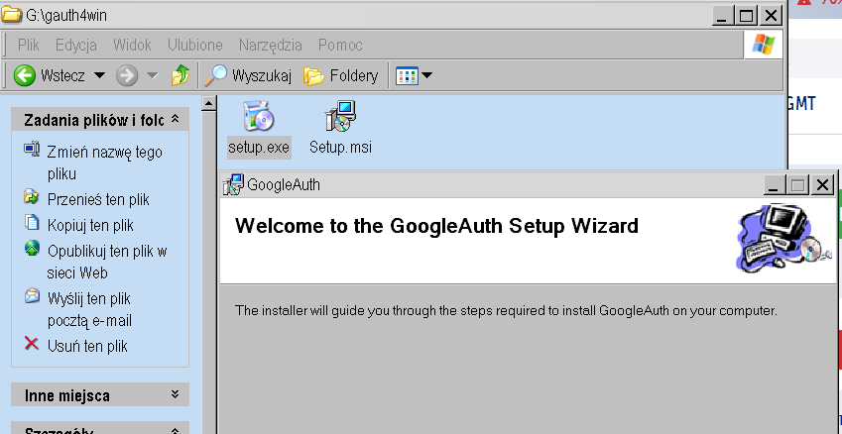Click the grayed forward navigation arrow
The height and width of the screenshot is (434, 842).
coord(127,75)
